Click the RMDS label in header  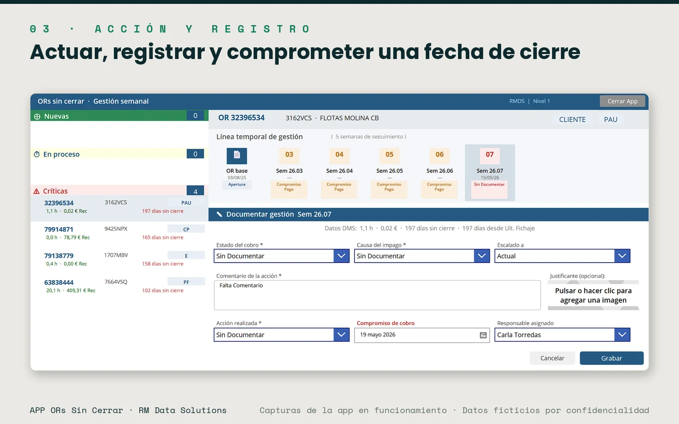(517, 101)
